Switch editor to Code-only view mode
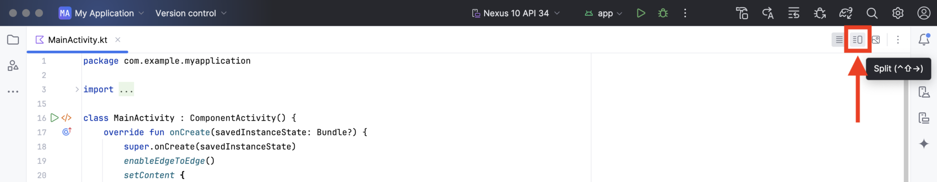Image resolution: width=937 pixels, height=182 pixels. (x=839, y=40)
